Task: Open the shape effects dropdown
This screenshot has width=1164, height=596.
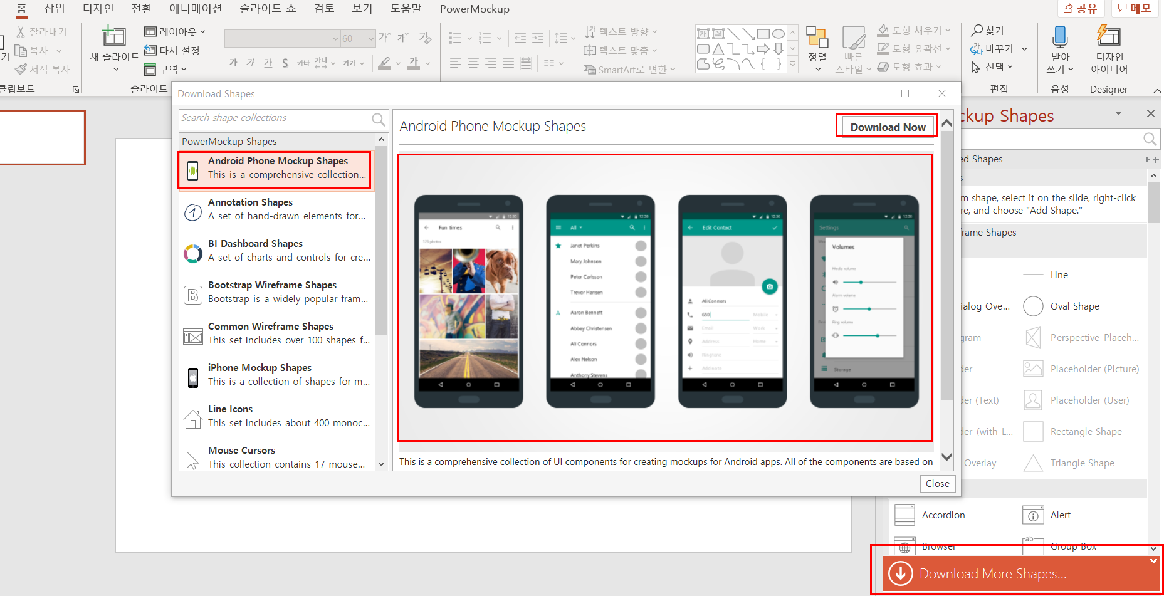Action: [x=938, y=66]
